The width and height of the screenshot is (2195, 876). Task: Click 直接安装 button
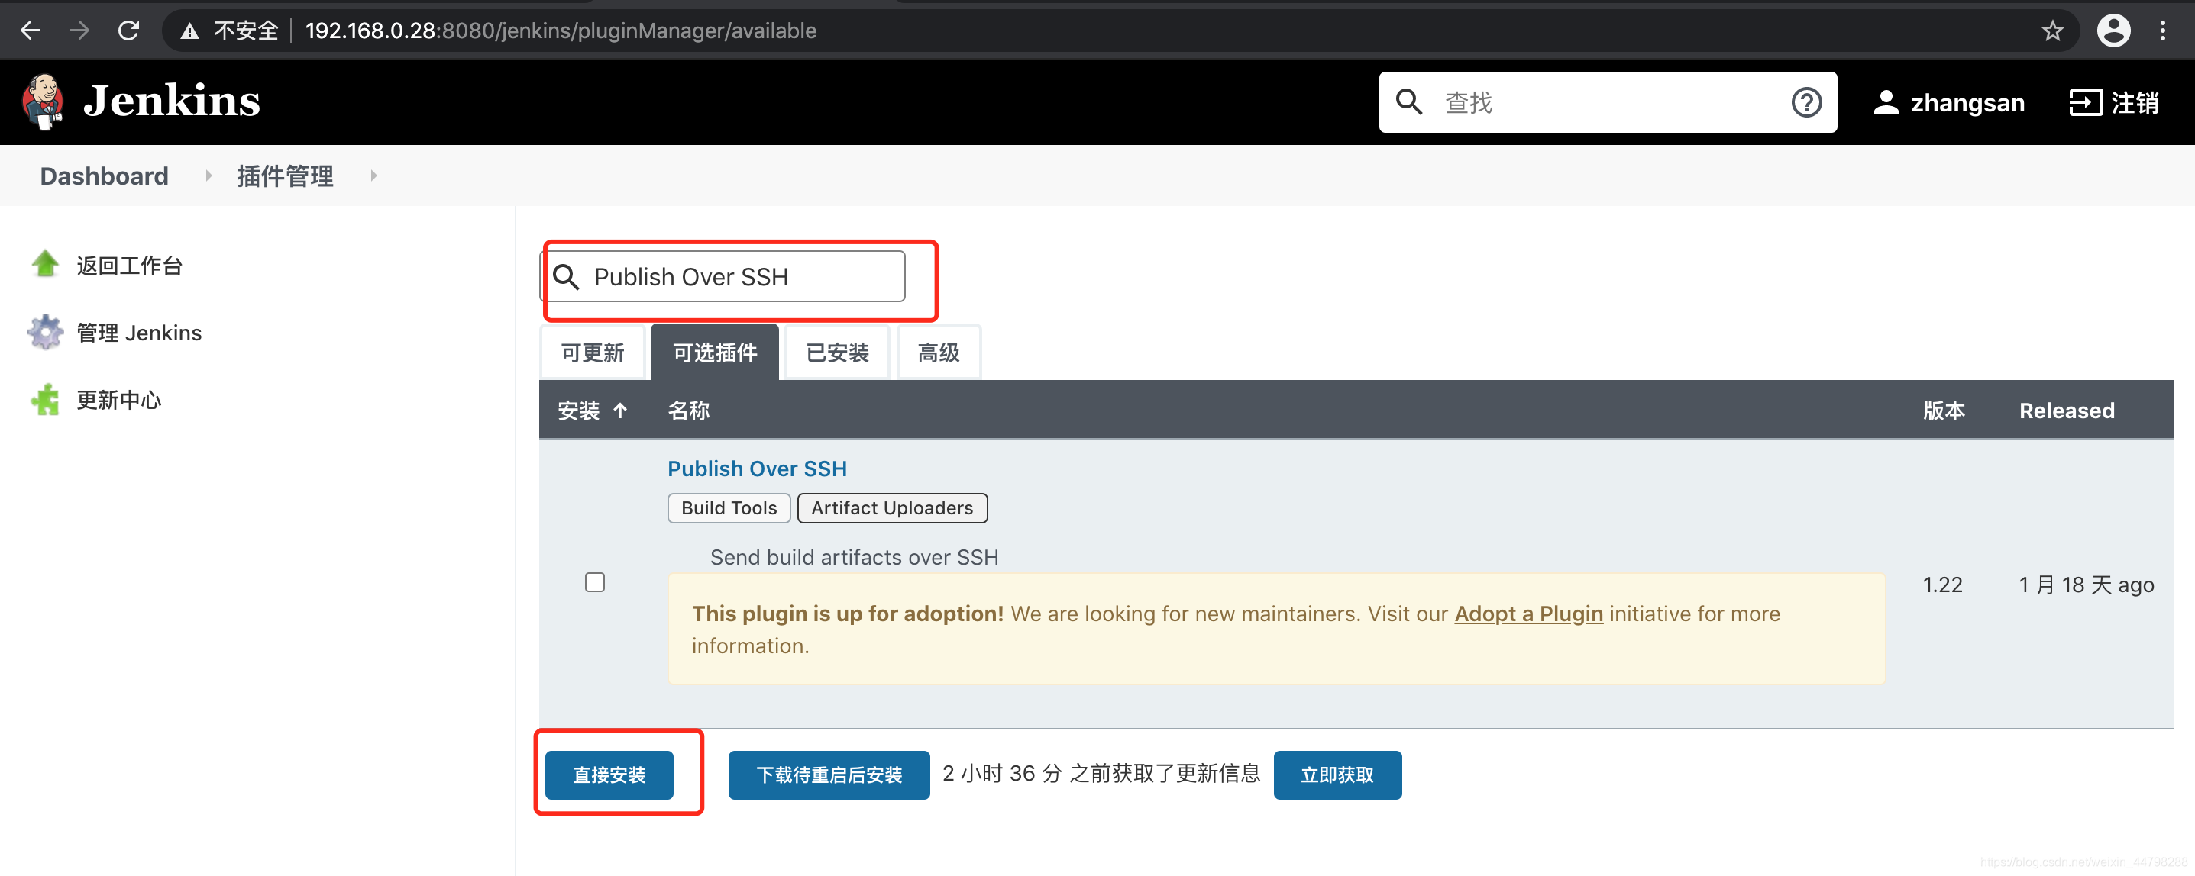[609, 775]
